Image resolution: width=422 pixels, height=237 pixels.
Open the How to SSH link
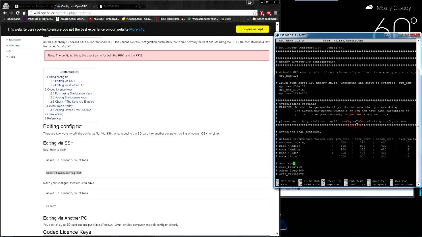click(58, 149)
